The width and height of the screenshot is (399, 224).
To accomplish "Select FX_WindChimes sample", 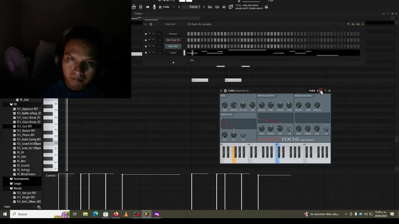I will pyautogui.click(x=26, y=174).
